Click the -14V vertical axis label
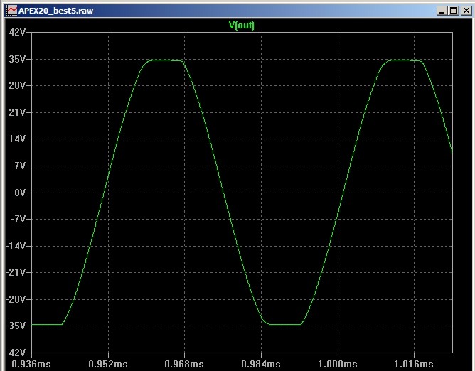Image resolution: width=475 pixels, height=371 pixels. click(x=16, y=246)
